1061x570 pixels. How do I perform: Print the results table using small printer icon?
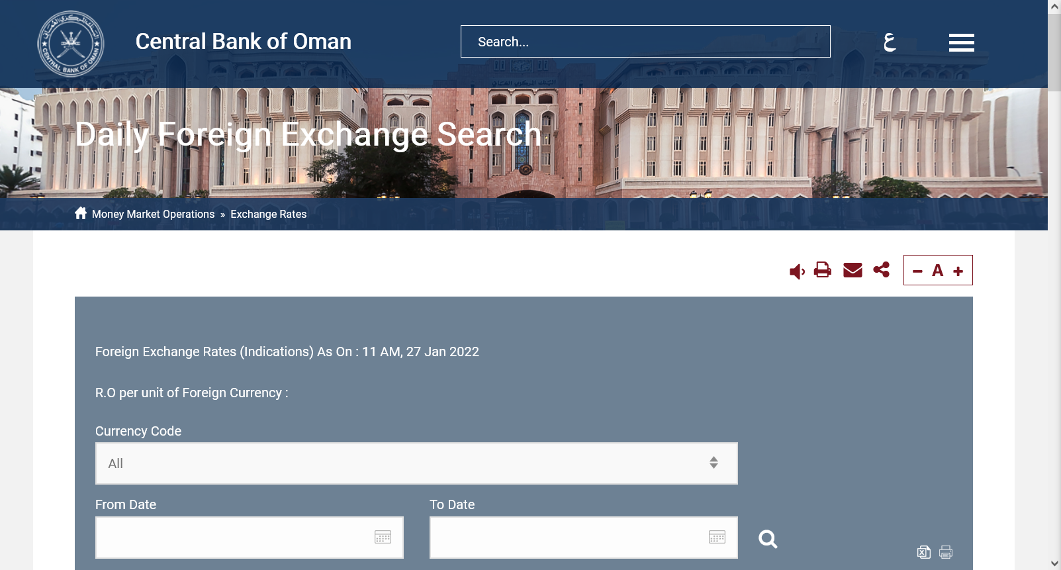point(946,552)
